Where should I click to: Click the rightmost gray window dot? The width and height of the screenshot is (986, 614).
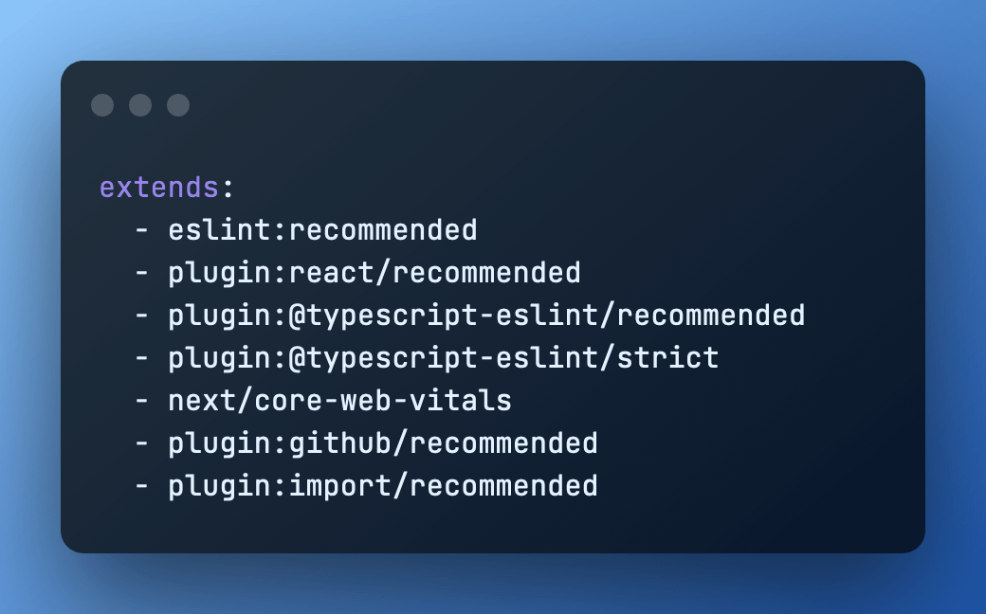(178, 105)
